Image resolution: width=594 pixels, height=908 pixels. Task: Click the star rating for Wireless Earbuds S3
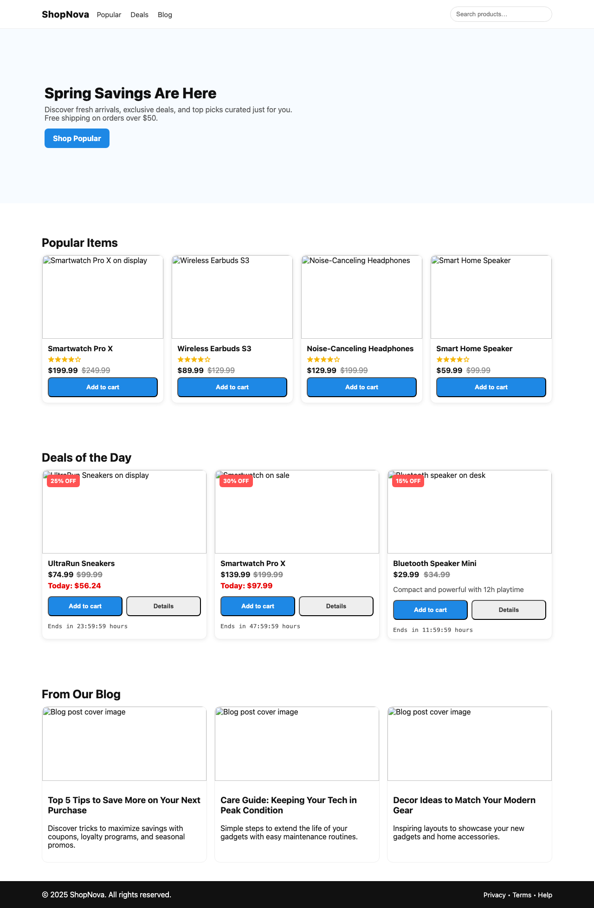pyautogui.click(x=194, y=359)
